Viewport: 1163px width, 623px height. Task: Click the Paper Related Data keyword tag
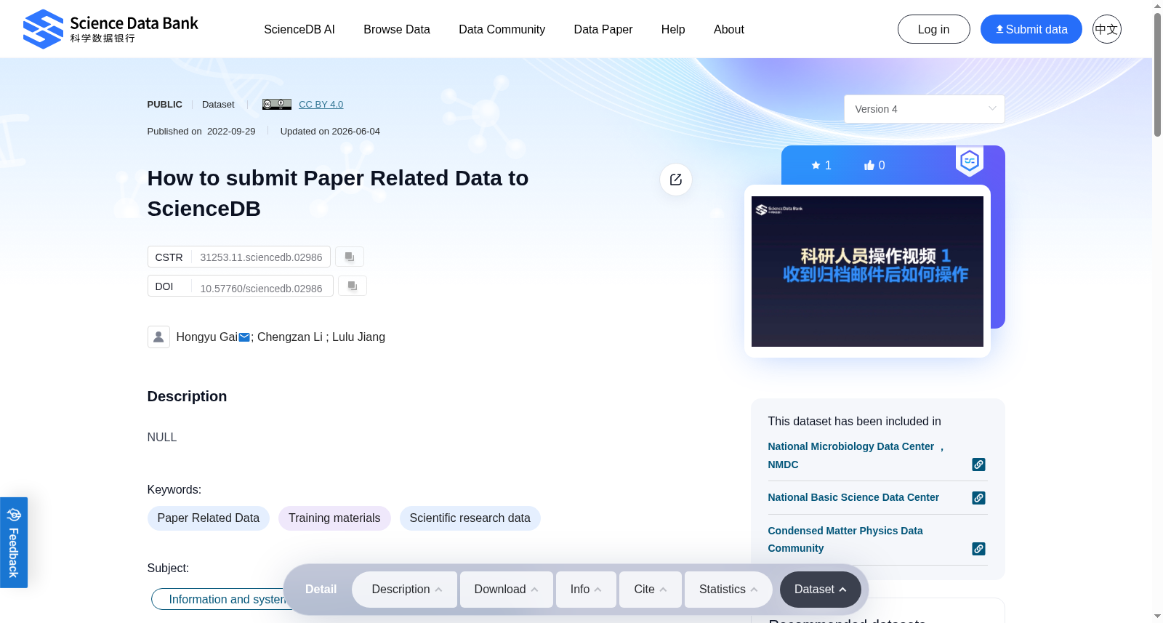click(209, 518)
